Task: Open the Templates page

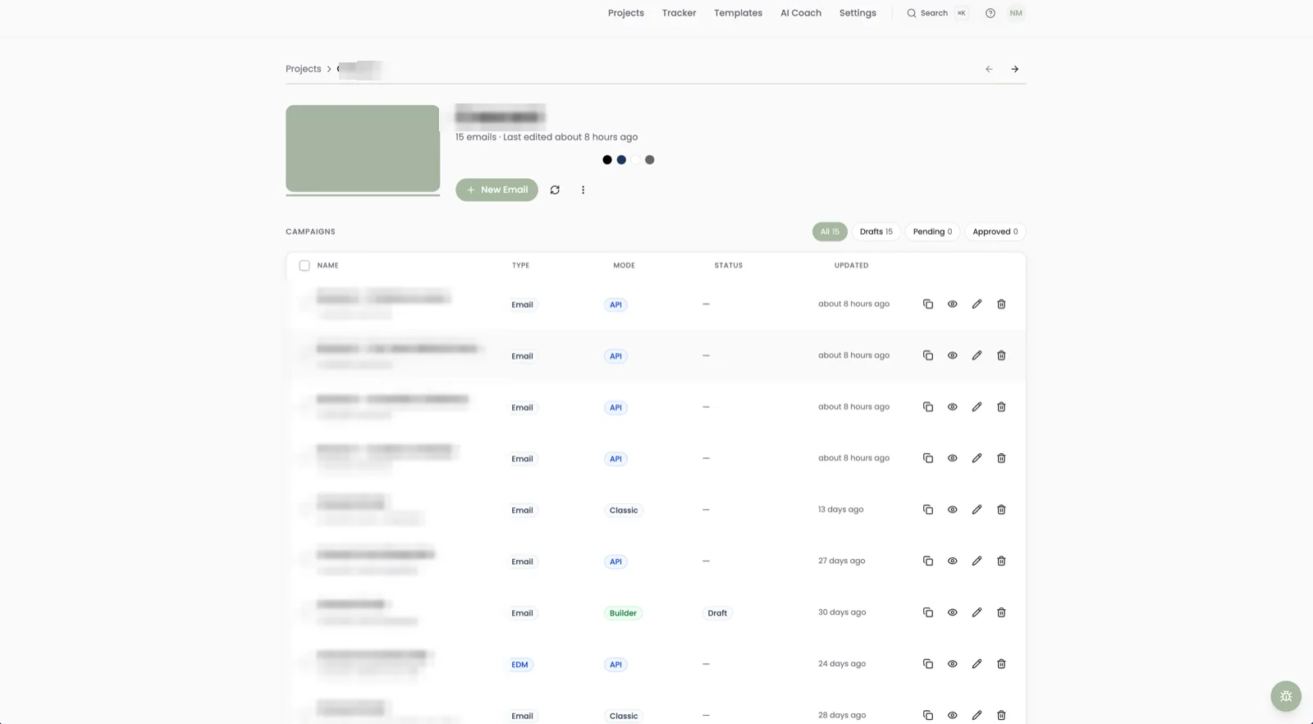Action: (x=738, y=13)
